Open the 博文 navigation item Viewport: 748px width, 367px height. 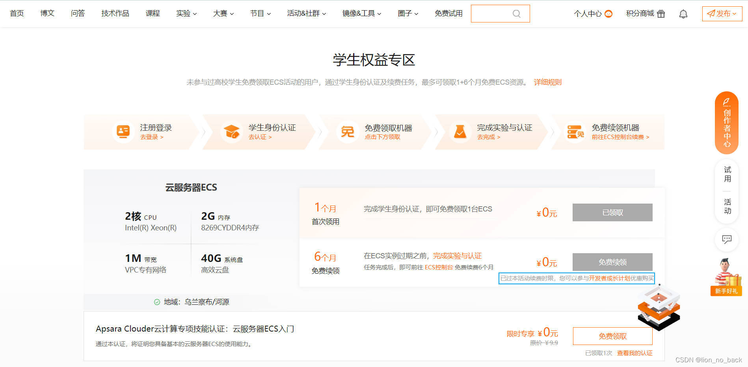[47, 13]
